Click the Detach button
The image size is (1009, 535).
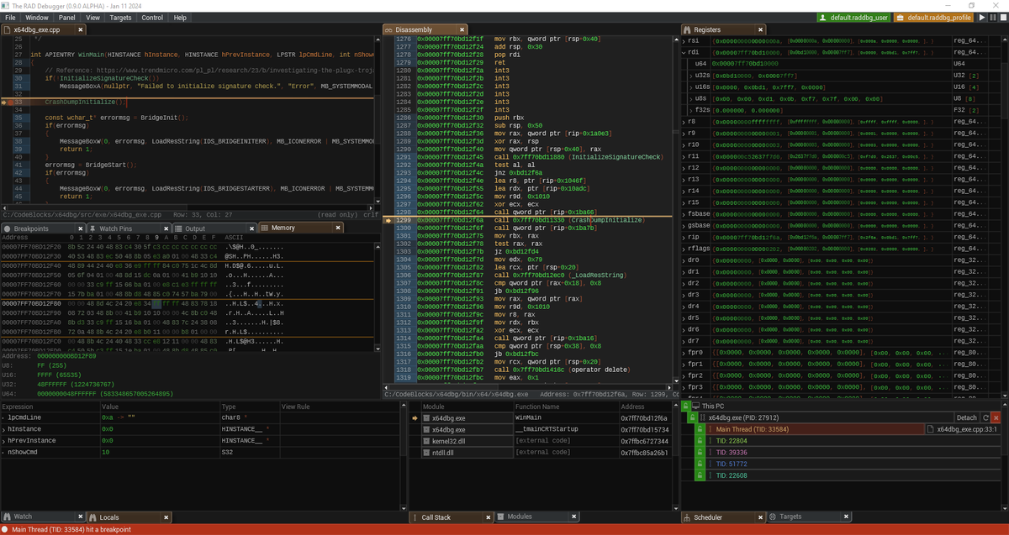pyautogui.click(x=967, y=417)
